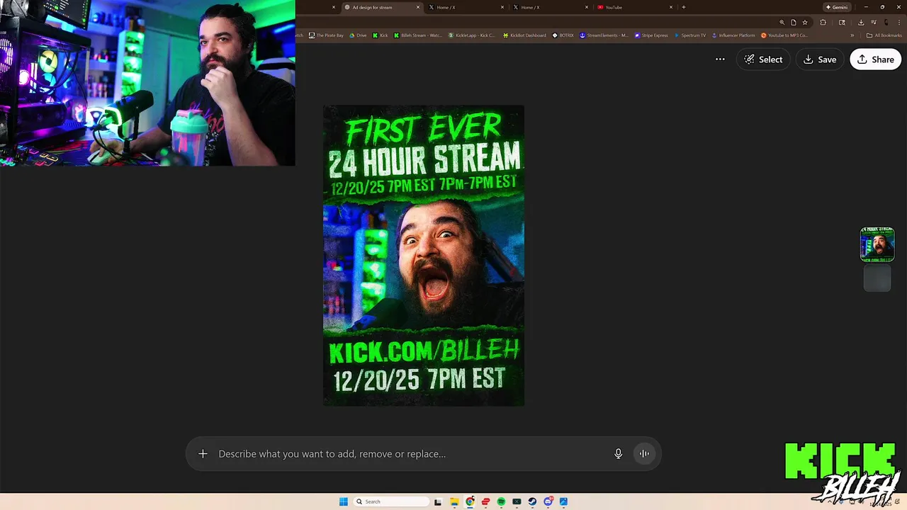This screenshot has width=907, height=510.
Task: Open the Kick bookmark
Action: click(x=381, y=35)
